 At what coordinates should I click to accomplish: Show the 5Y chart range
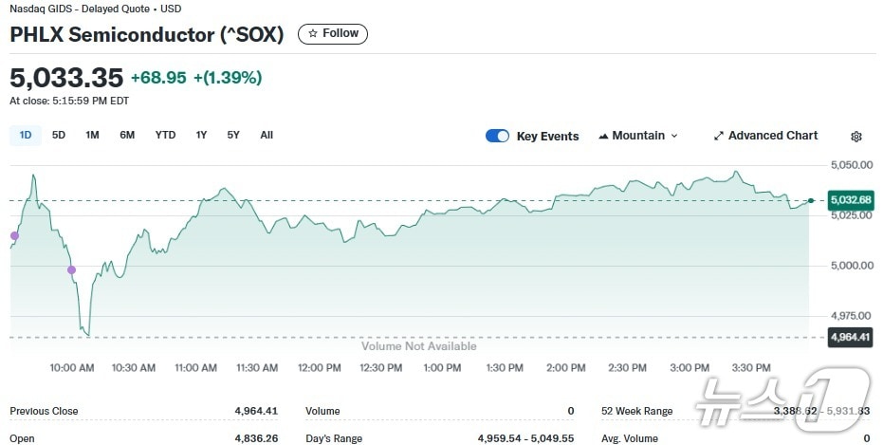(x=233, y=135)
